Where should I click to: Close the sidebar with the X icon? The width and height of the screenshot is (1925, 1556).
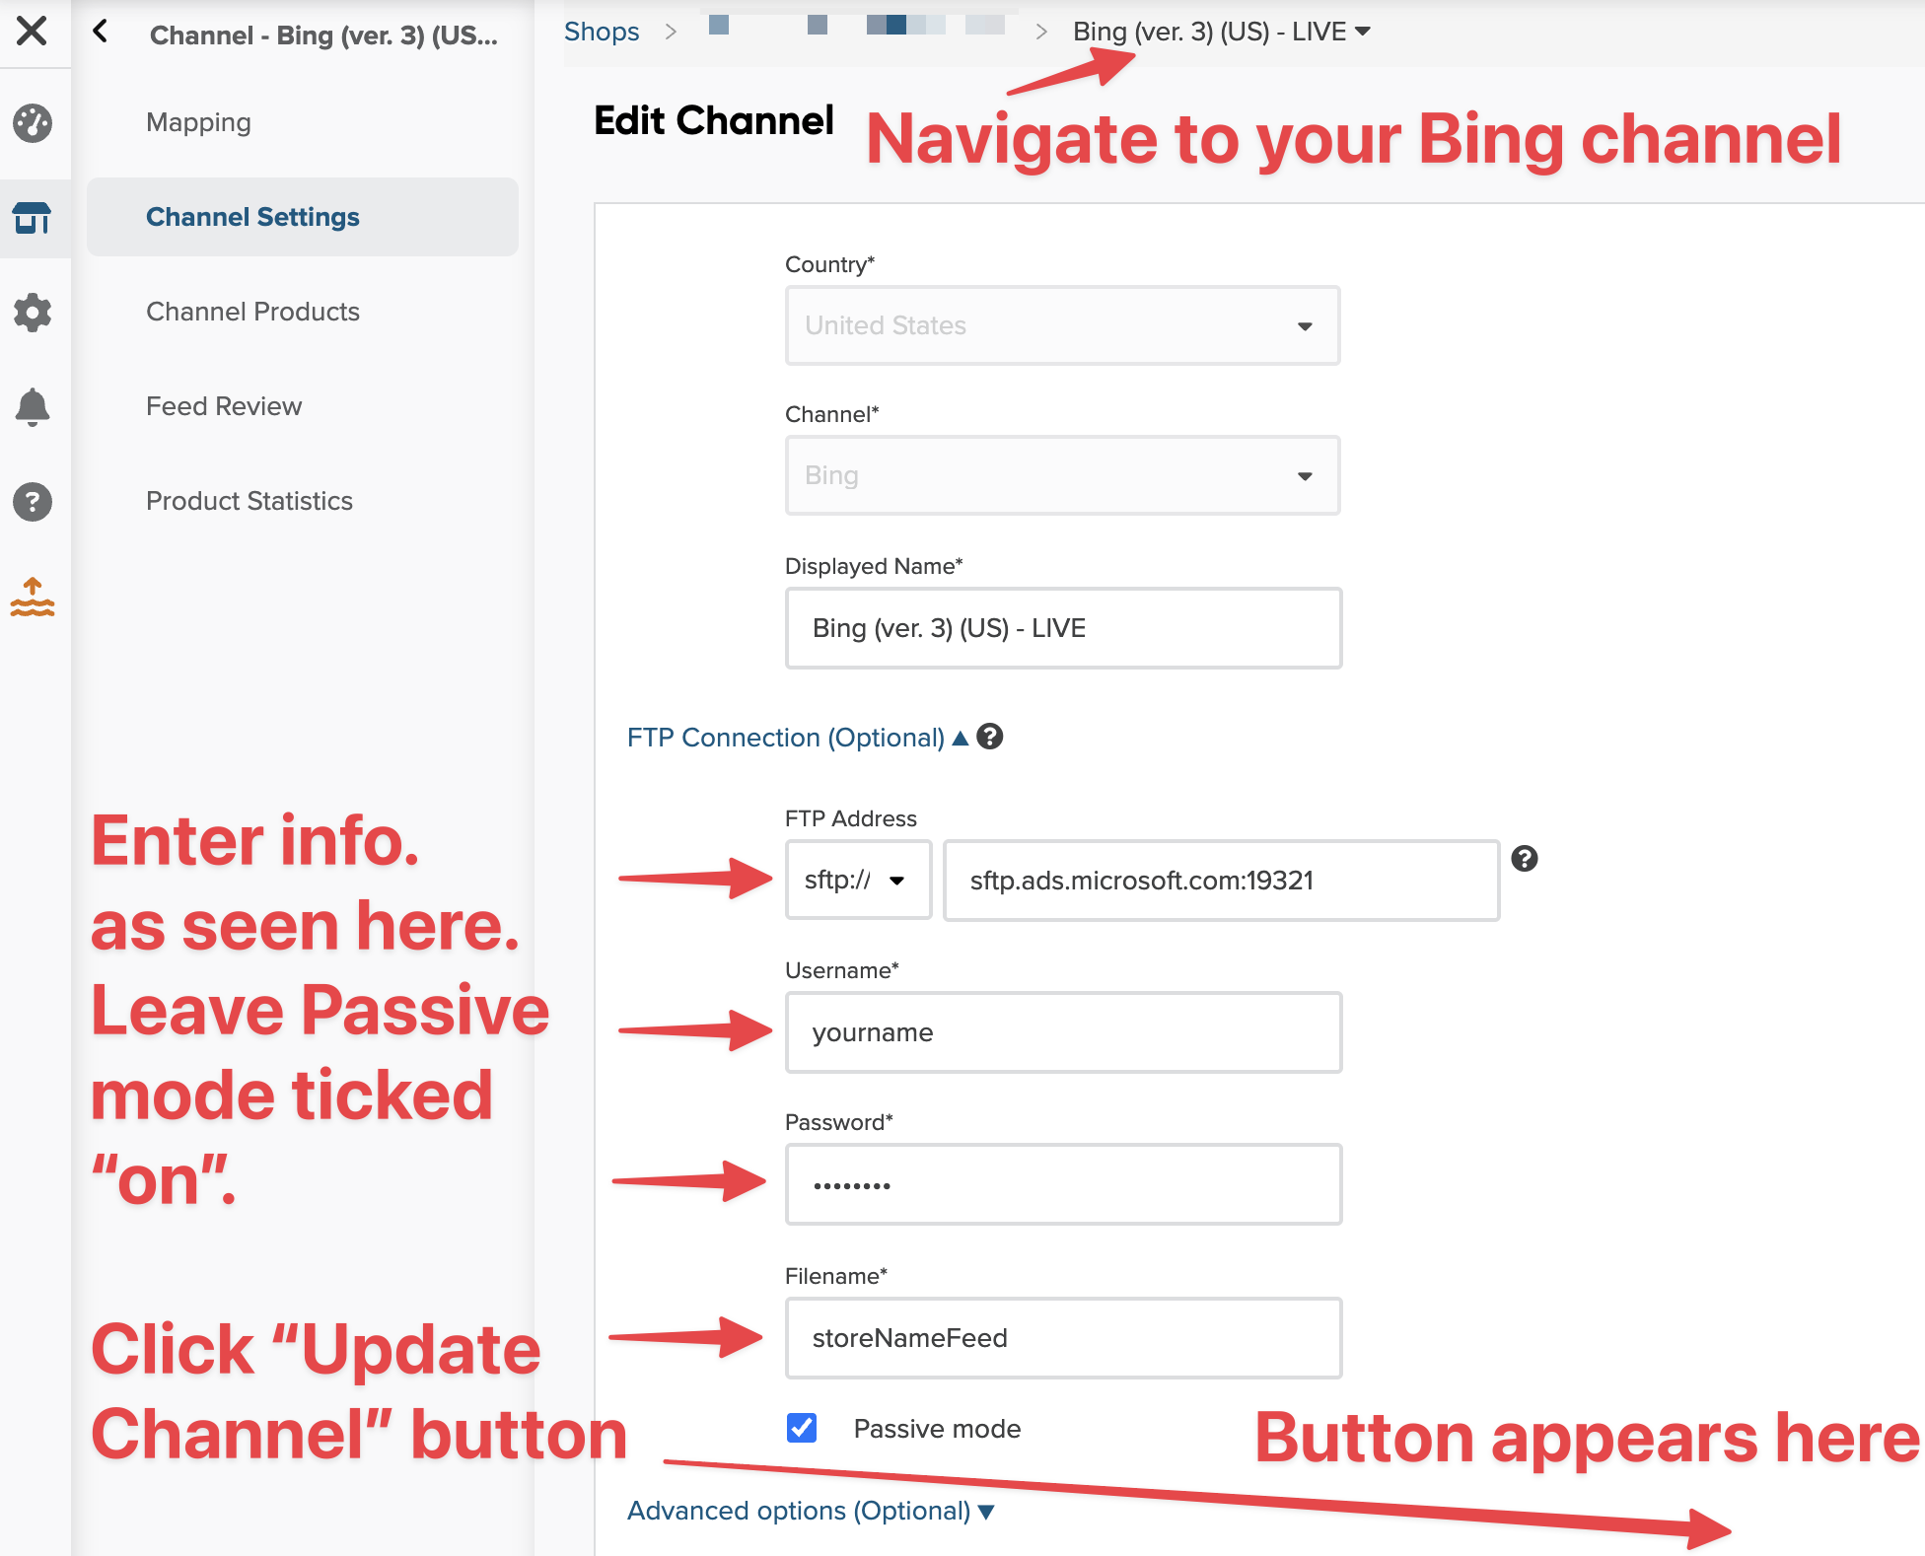tap(32, 31)
